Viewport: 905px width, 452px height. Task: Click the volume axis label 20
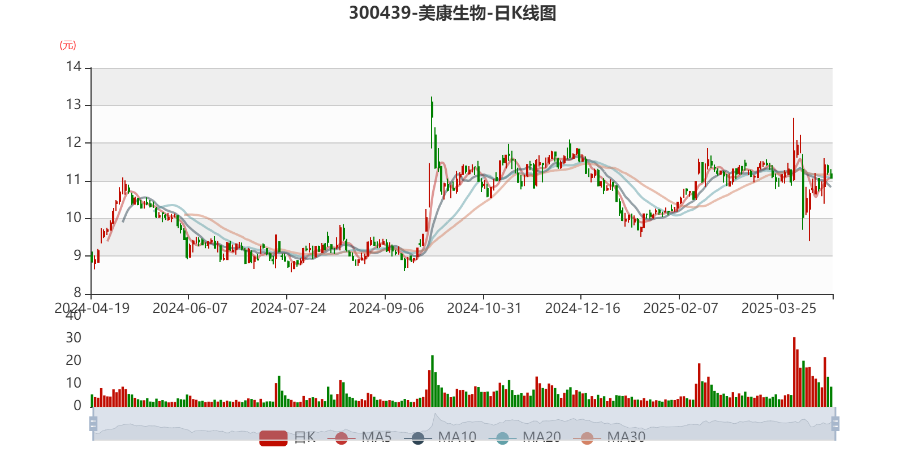[74, 360]
